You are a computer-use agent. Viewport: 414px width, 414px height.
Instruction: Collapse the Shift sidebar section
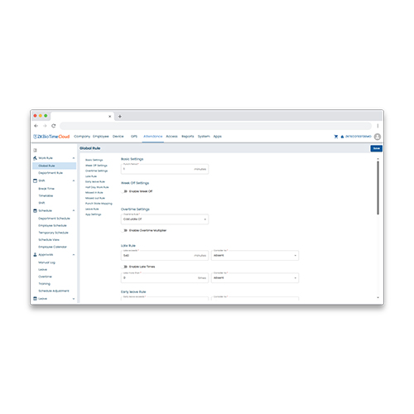pos(74,181)
